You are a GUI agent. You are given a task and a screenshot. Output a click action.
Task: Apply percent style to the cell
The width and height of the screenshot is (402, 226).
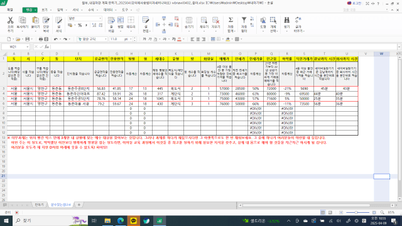pos(80,25)
